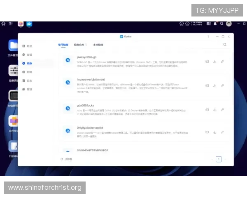Click CPU usage gauge in top bar
This screenshot has width=247, height=198.
coord(182,24)
